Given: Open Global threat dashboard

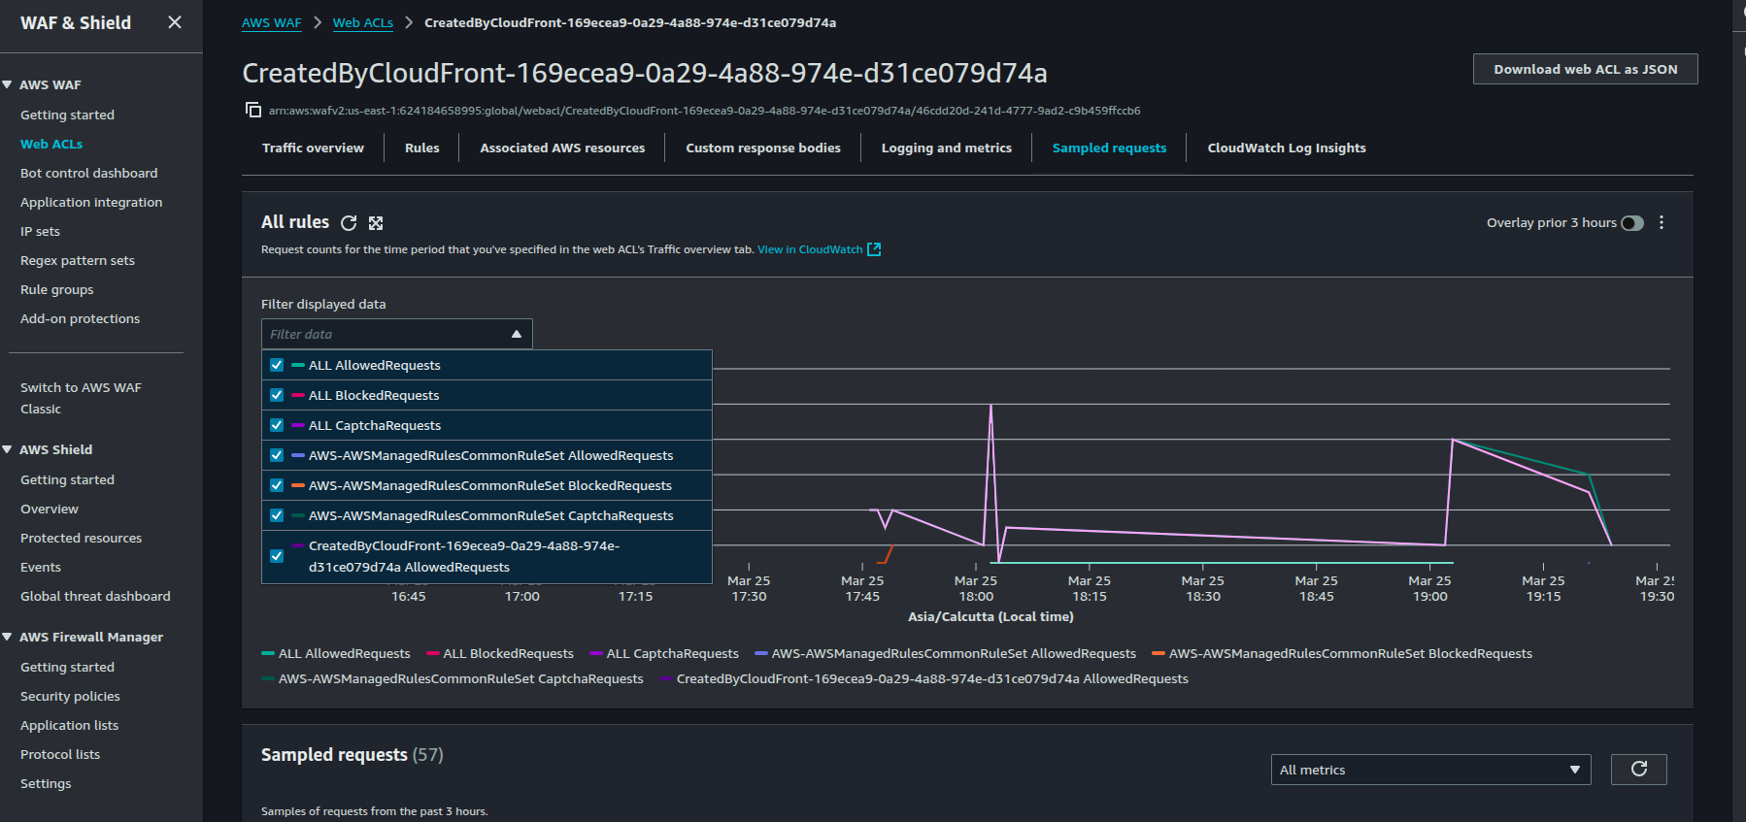Looking at the screenshot, I should [95, 596].
